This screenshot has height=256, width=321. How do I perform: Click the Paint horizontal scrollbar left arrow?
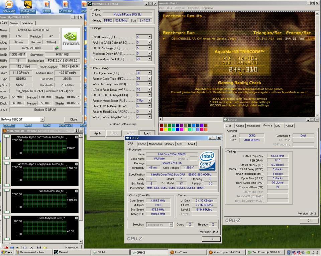pyautogui.click(x=160, y=119)
